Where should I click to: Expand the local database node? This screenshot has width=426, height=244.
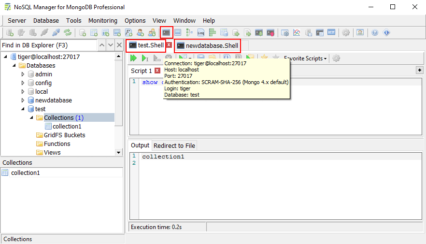tap(23, 92)
